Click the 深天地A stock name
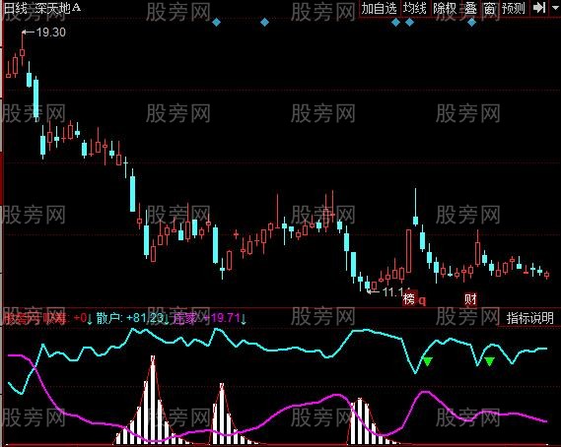Viewport: 561px width, 447px height. point(58,8)
